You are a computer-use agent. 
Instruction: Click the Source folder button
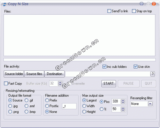click(x=14, y=74)
